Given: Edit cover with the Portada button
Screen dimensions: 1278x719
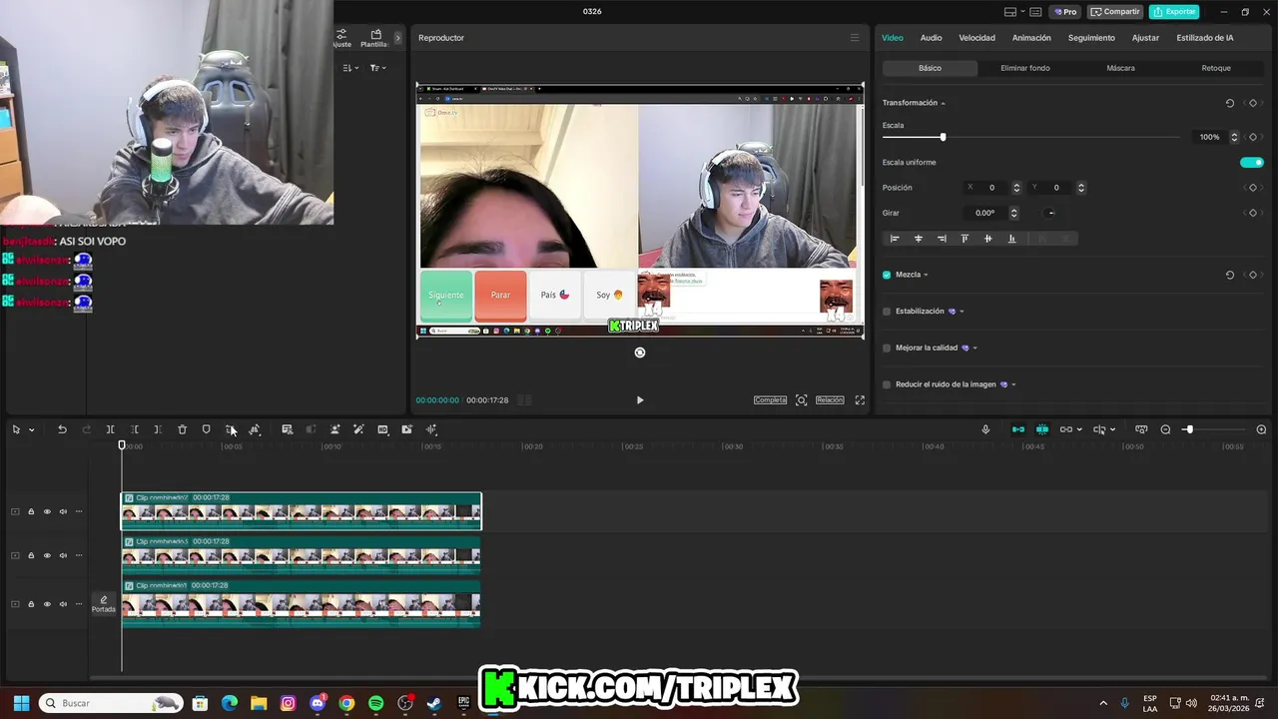Looking at the screenshot, I should (104, 604).
